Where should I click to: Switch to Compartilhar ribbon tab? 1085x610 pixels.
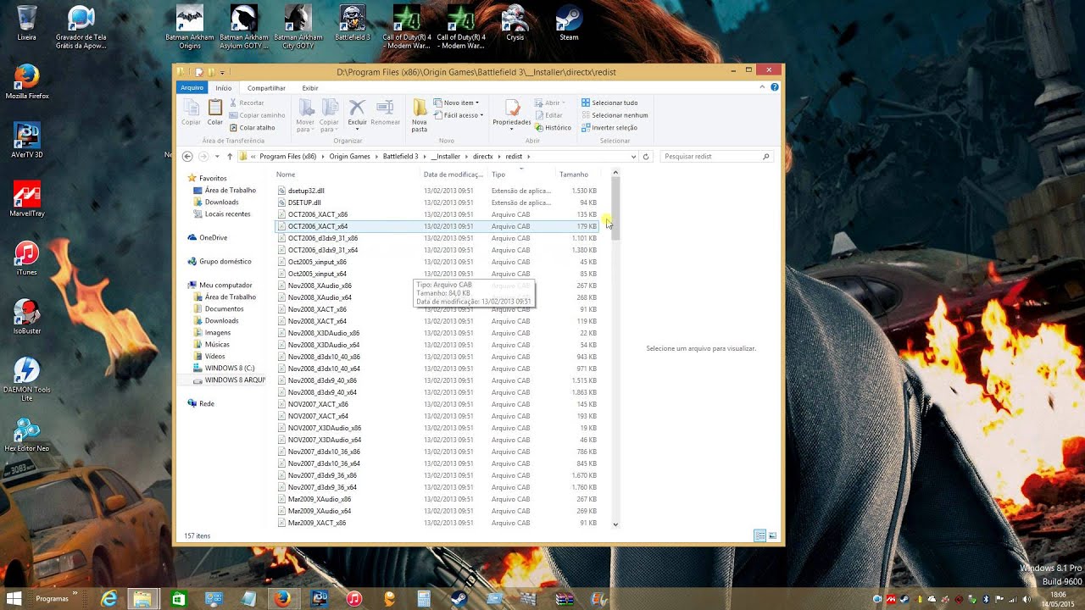point(266,88)
